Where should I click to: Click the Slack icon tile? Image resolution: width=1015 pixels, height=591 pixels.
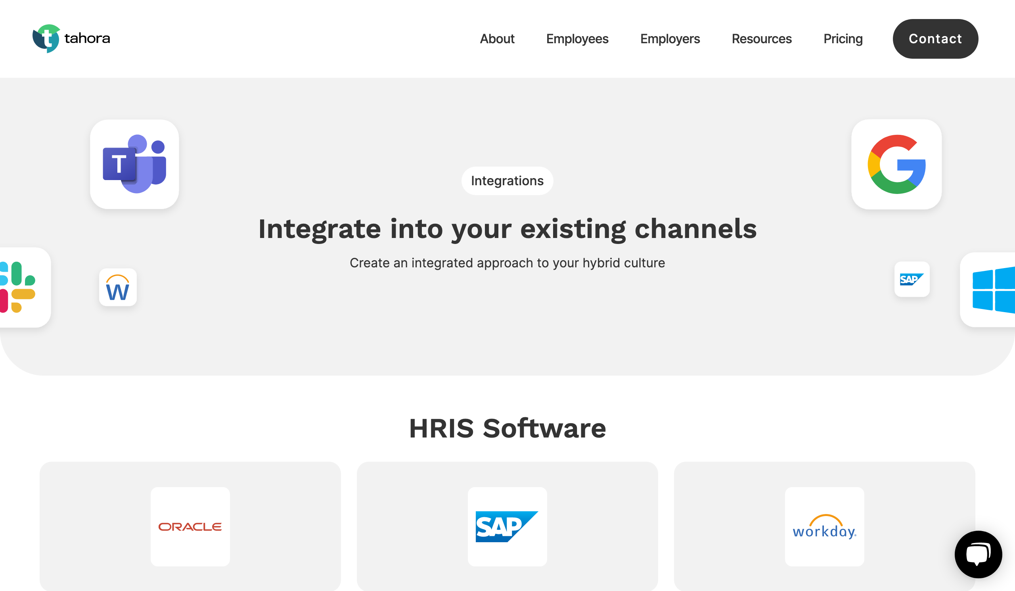click(25, 287)
